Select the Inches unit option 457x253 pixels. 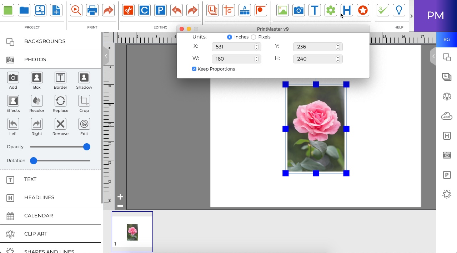[x=230, y=37]
